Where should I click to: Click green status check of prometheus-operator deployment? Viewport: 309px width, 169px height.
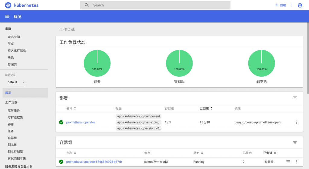(x=61, y=122)
